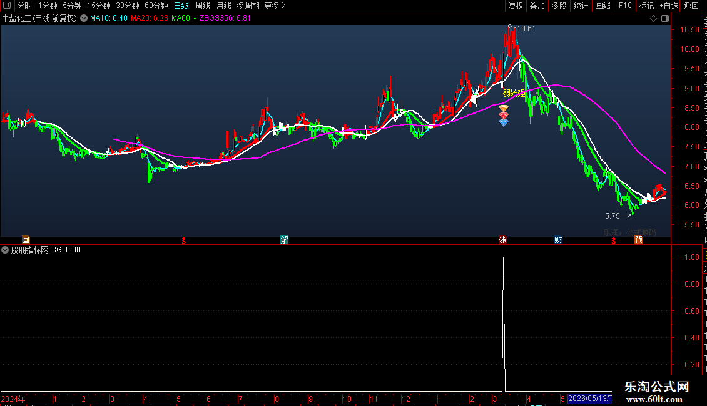Image resolution: width=707 pixels, height=406 pixels.
Task: Expand the 更多 periods menu
Action: tap(275, 6)
